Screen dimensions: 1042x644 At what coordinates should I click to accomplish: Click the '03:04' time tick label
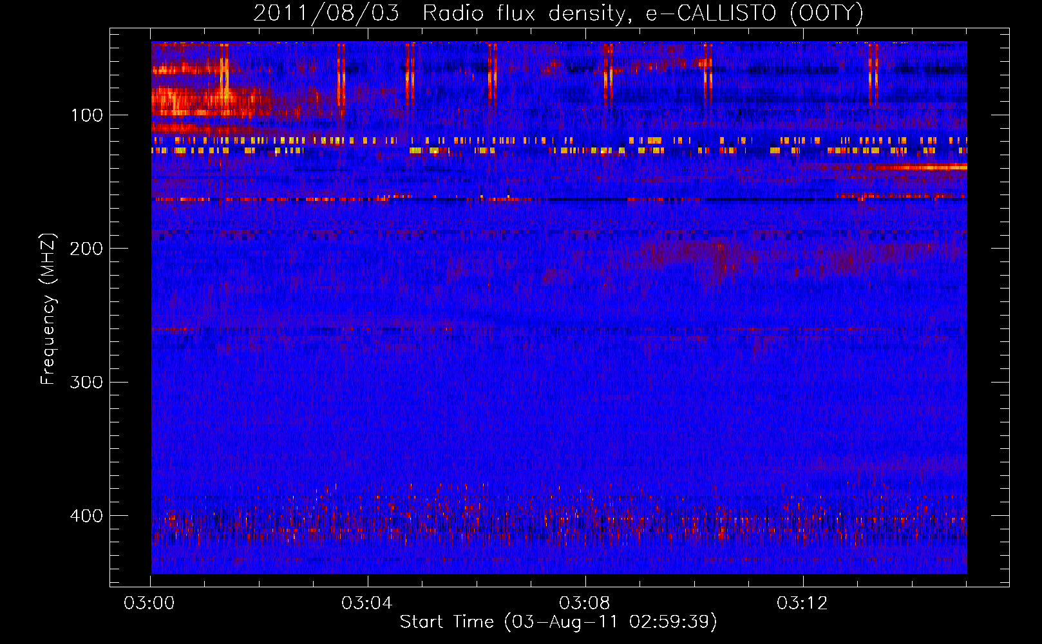pos(367,603)
